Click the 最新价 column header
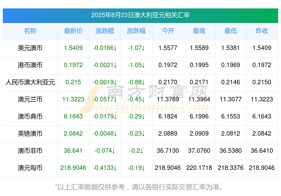The image size is (281, 196). pyautogui.click(x=73, y=31)
